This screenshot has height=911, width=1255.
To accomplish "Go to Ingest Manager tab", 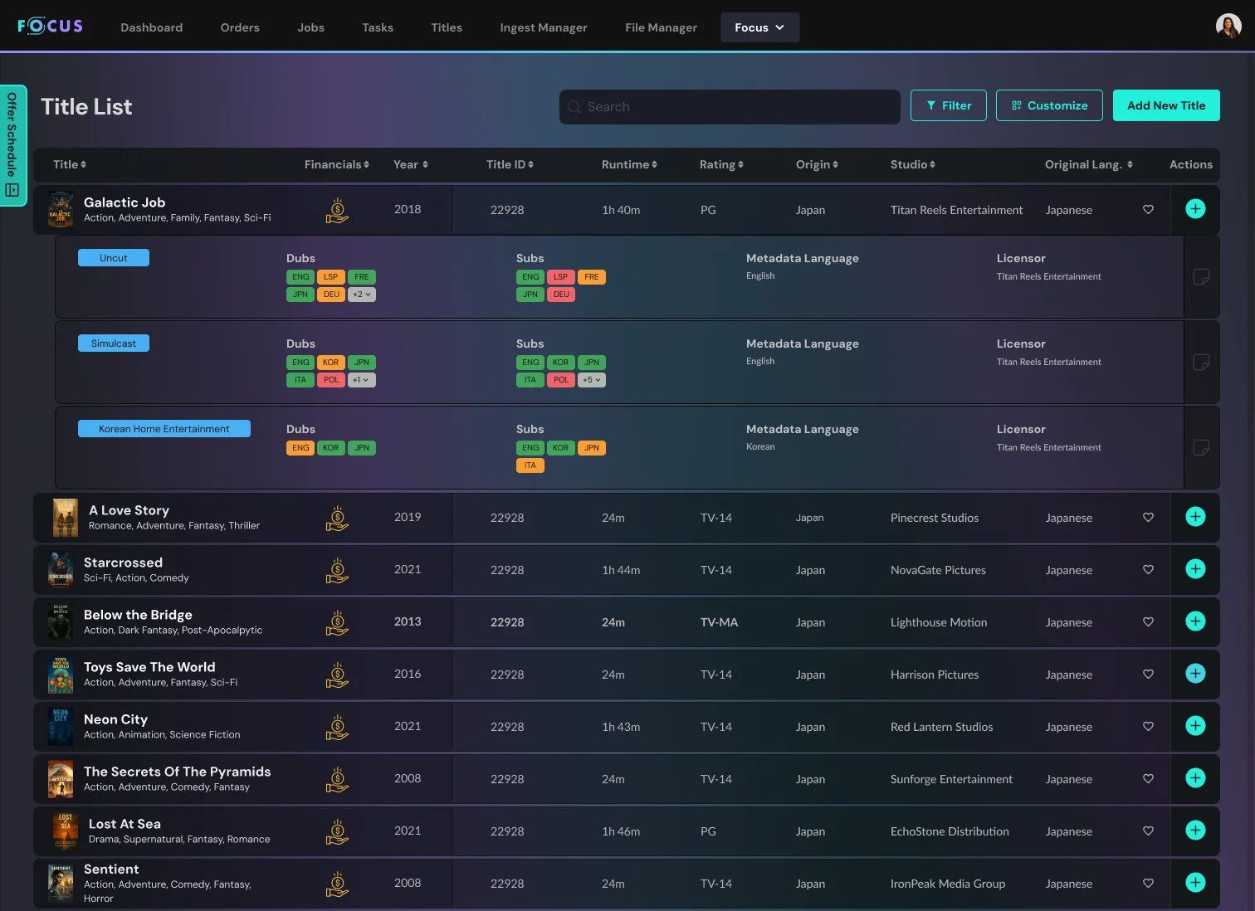I will pyautogui.click(x=543, y=27).
